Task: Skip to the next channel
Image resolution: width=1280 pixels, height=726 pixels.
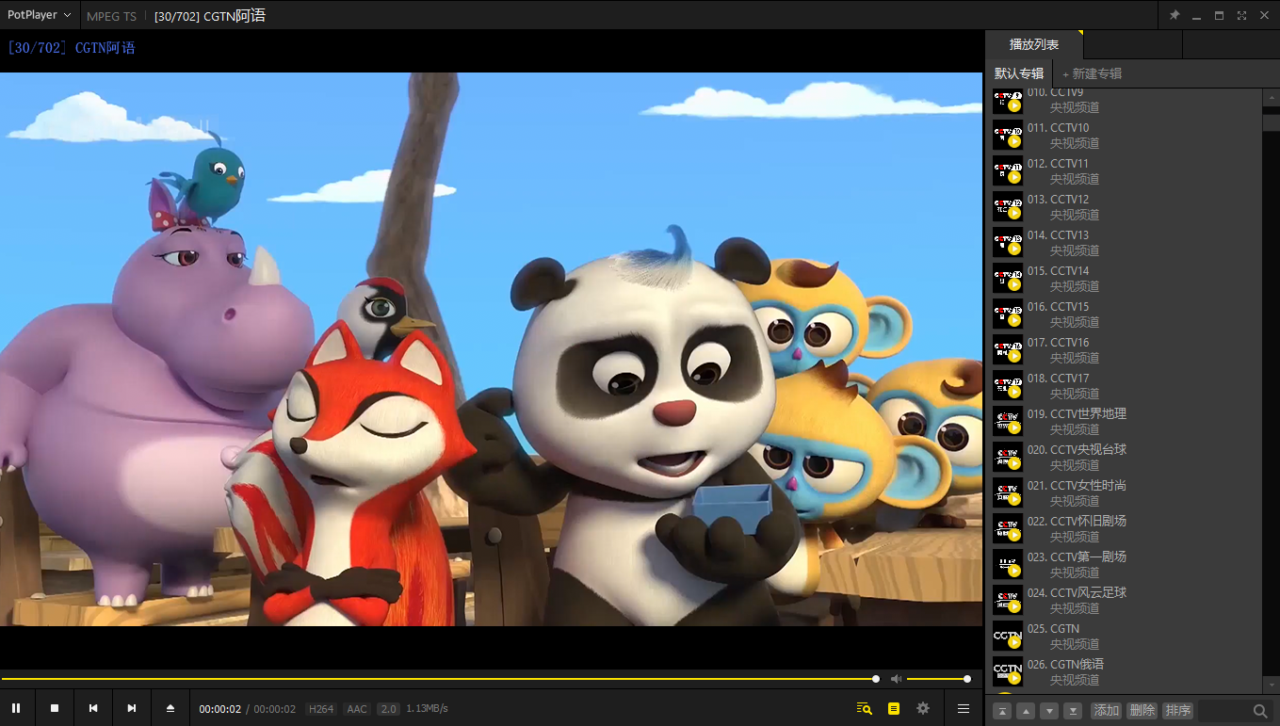Action: coord(132,708)
